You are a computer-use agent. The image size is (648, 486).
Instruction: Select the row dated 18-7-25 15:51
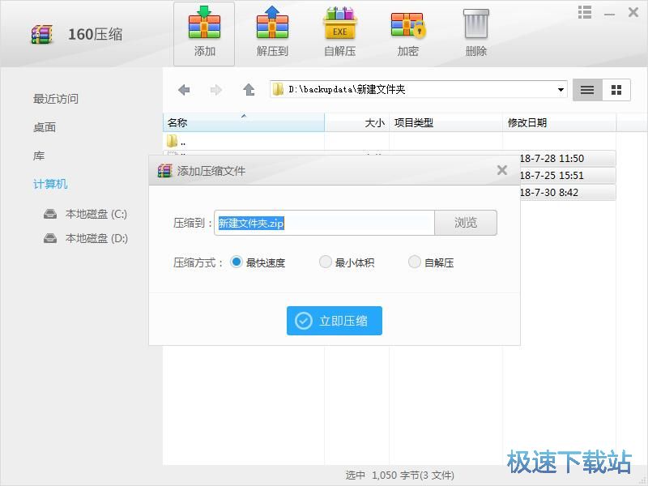(568, 176)
